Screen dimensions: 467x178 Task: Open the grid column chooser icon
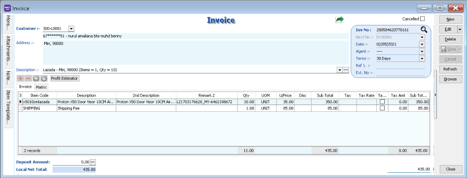coord(21,95)
